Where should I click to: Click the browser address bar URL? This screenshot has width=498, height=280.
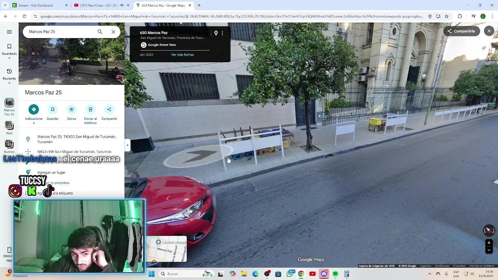pos(231,16)
